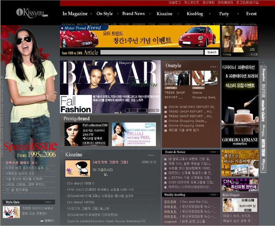Open the first red Special issue list link
Viewport: 275px width, 226px height.
[21, 163]
